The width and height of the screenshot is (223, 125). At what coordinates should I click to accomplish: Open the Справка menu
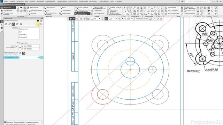tap(118, 1)
